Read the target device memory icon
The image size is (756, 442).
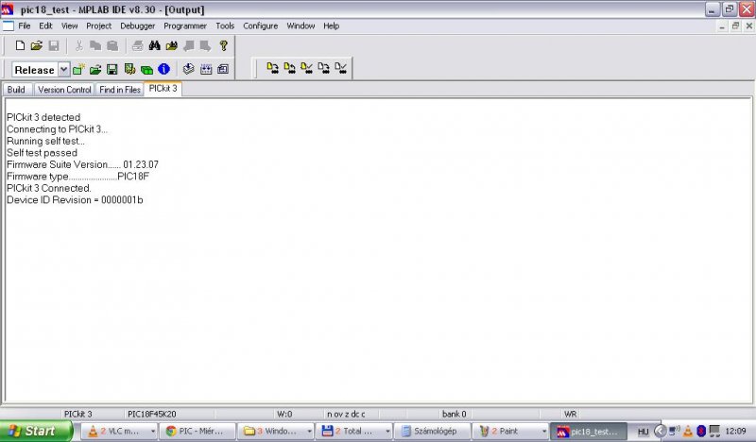pyautogui.click(x=289, y=68)
